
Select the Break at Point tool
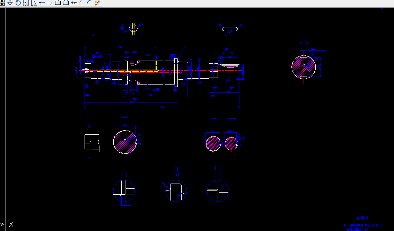(x=58, y=3)
